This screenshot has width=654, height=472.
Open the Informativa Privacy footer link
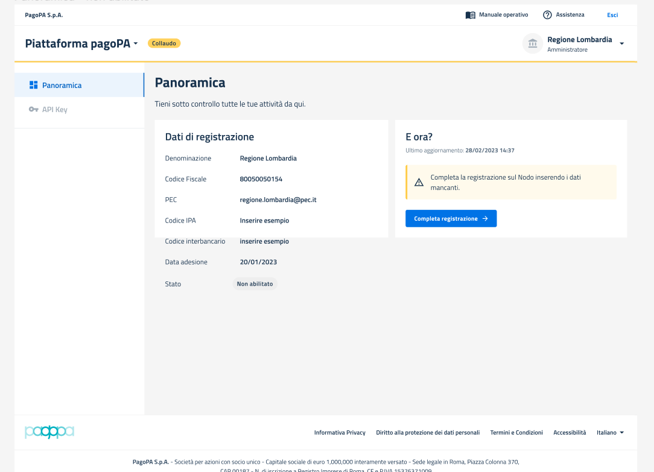(x=340, y=432)
